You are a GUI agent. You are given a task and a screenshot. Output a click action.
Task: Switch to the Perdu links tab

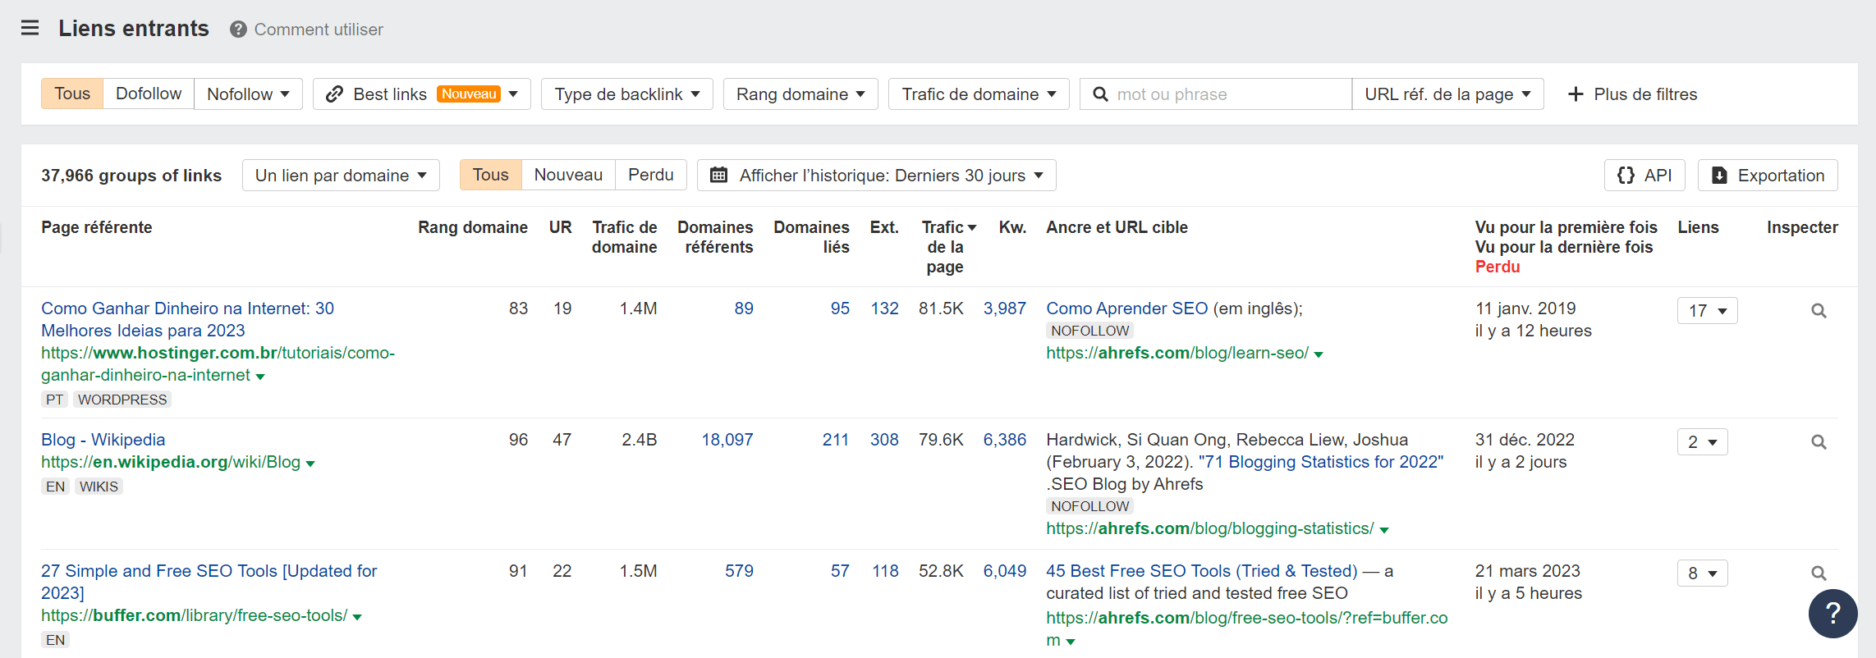point(651,175)
